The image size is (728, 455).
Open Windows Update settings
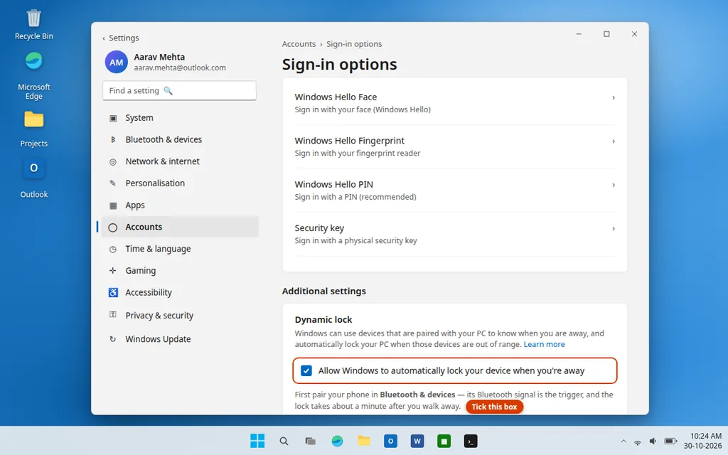pos(180,339)
